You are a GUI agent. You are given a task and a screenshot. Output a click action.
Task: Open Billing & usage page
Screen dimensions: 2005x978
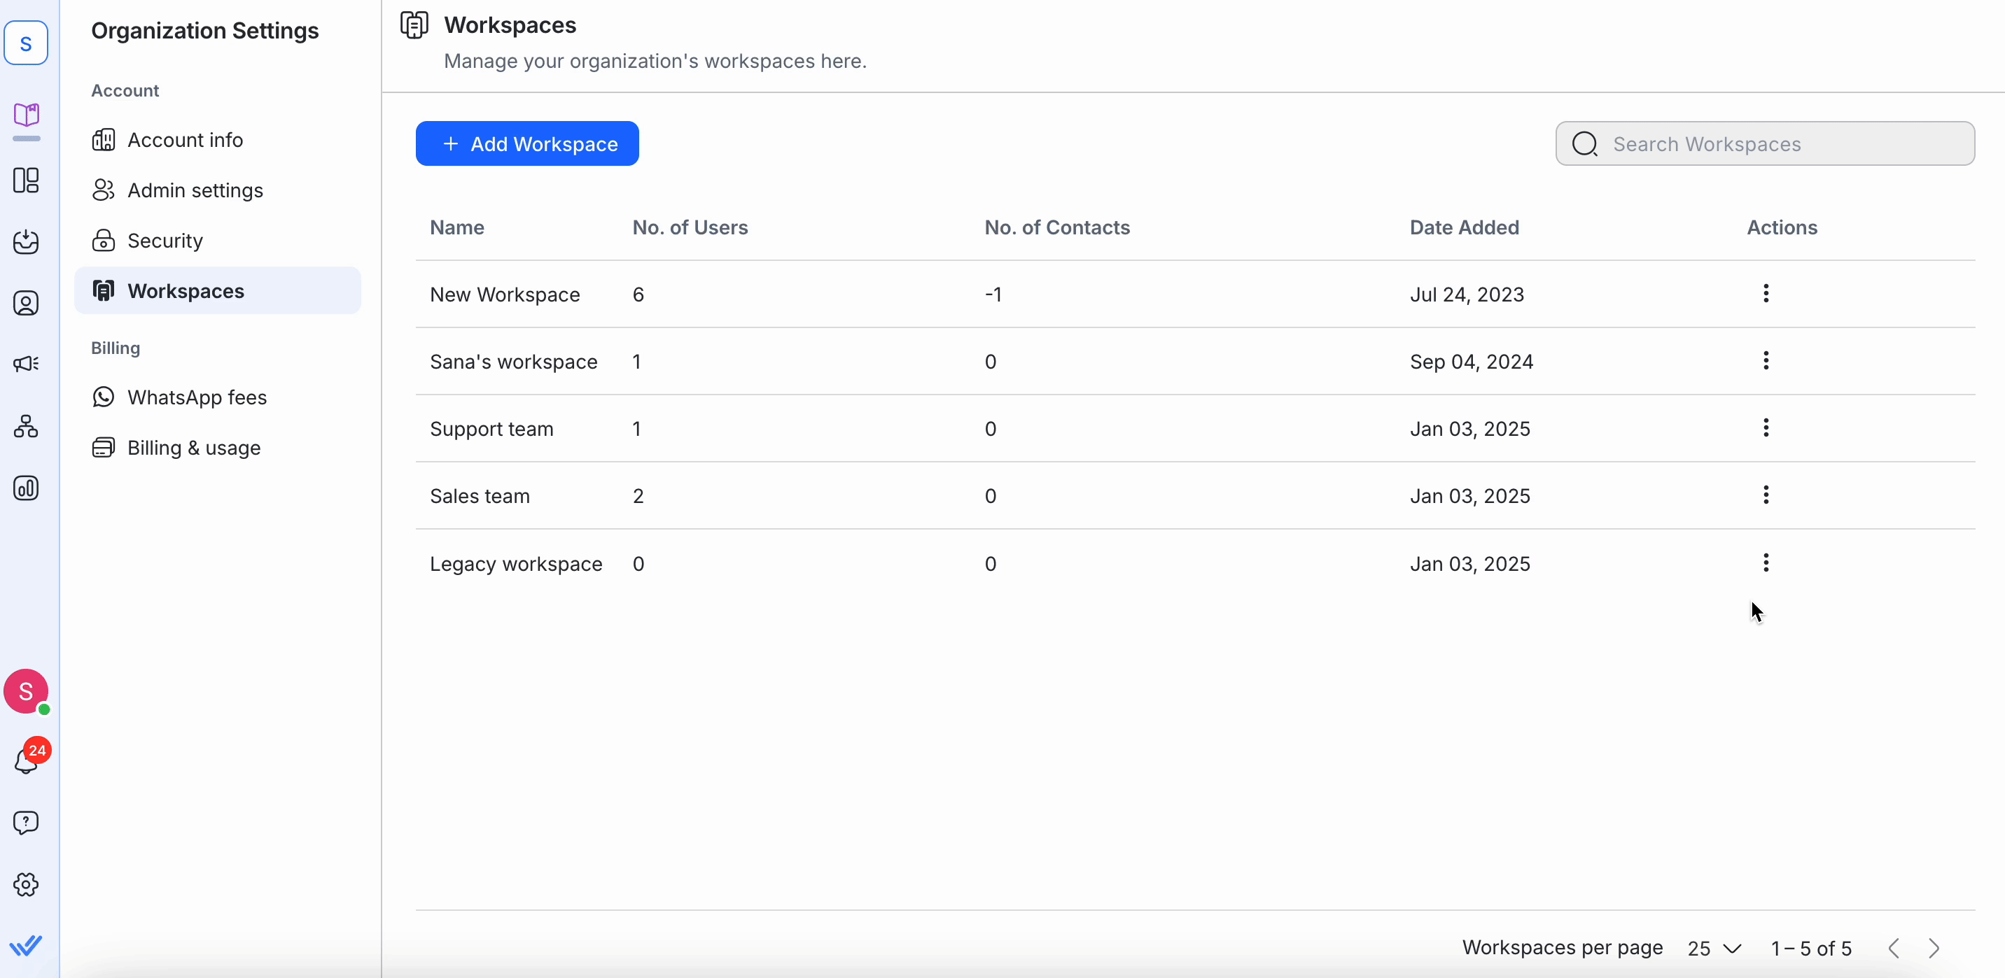point(193,448)
